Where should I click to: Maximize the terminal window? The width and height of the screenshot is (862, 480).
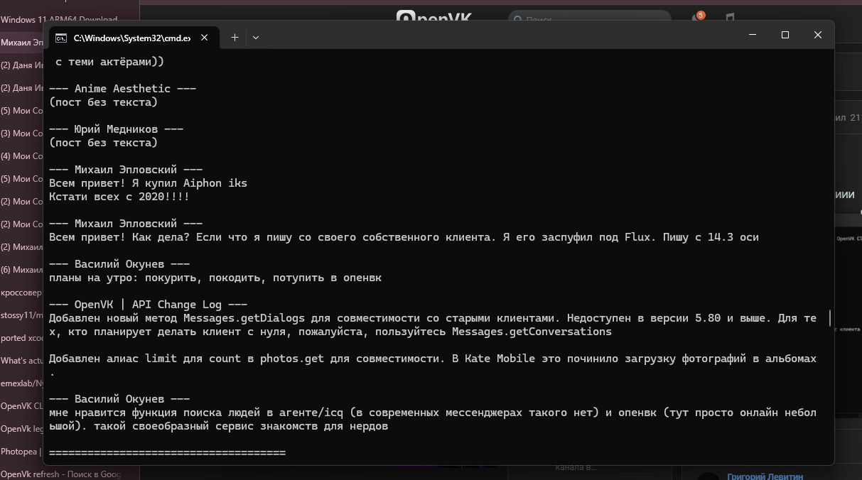[785, 36]
